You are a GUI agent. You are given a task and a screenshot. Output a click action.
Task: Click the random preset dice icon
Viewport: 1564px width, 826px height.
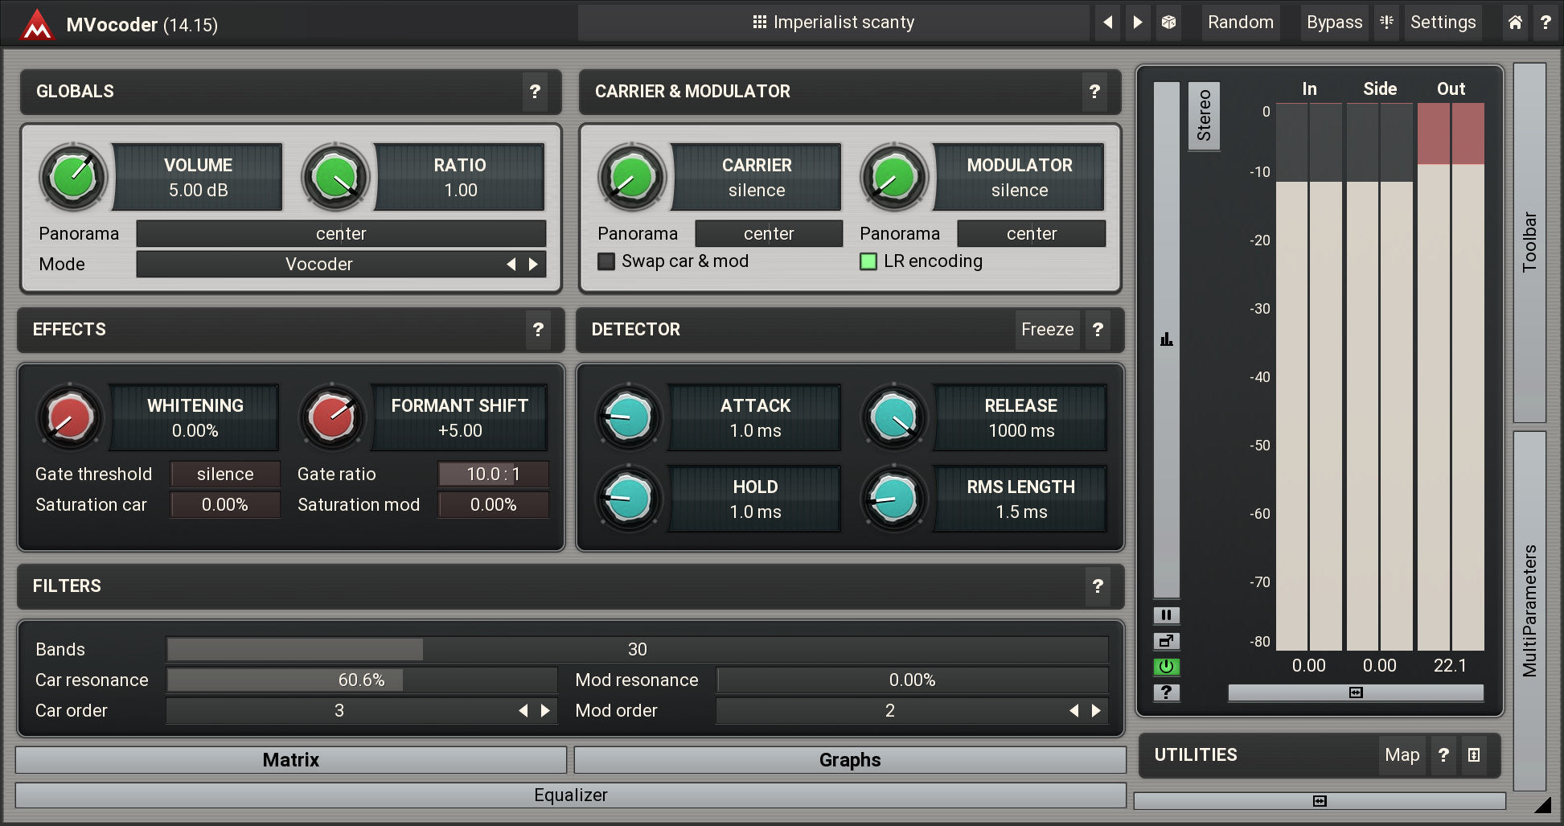point(1168,23)
